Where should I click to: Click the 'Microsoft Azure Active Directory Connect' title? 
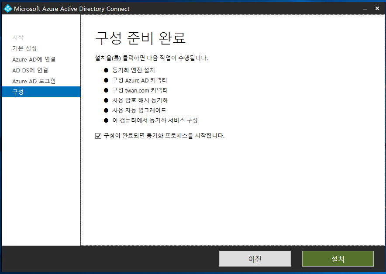point(72,9)
